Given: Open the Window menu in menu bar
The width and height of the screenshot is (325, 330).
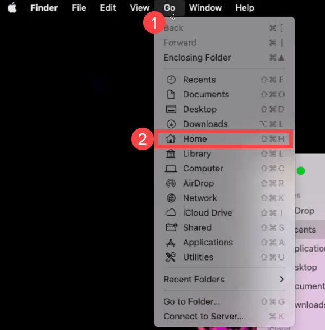Looking at the screenshot, I should (x=205, y=8).
